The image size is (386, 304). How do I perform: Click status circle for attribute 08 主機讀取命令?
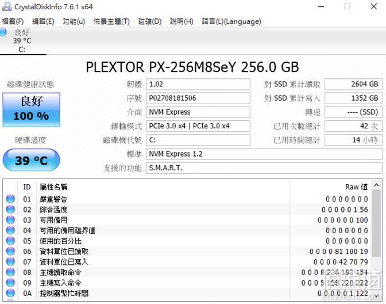(10, 272)
